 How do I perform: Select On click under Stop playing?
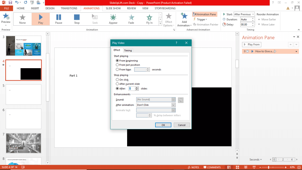(x=117, y=79)
